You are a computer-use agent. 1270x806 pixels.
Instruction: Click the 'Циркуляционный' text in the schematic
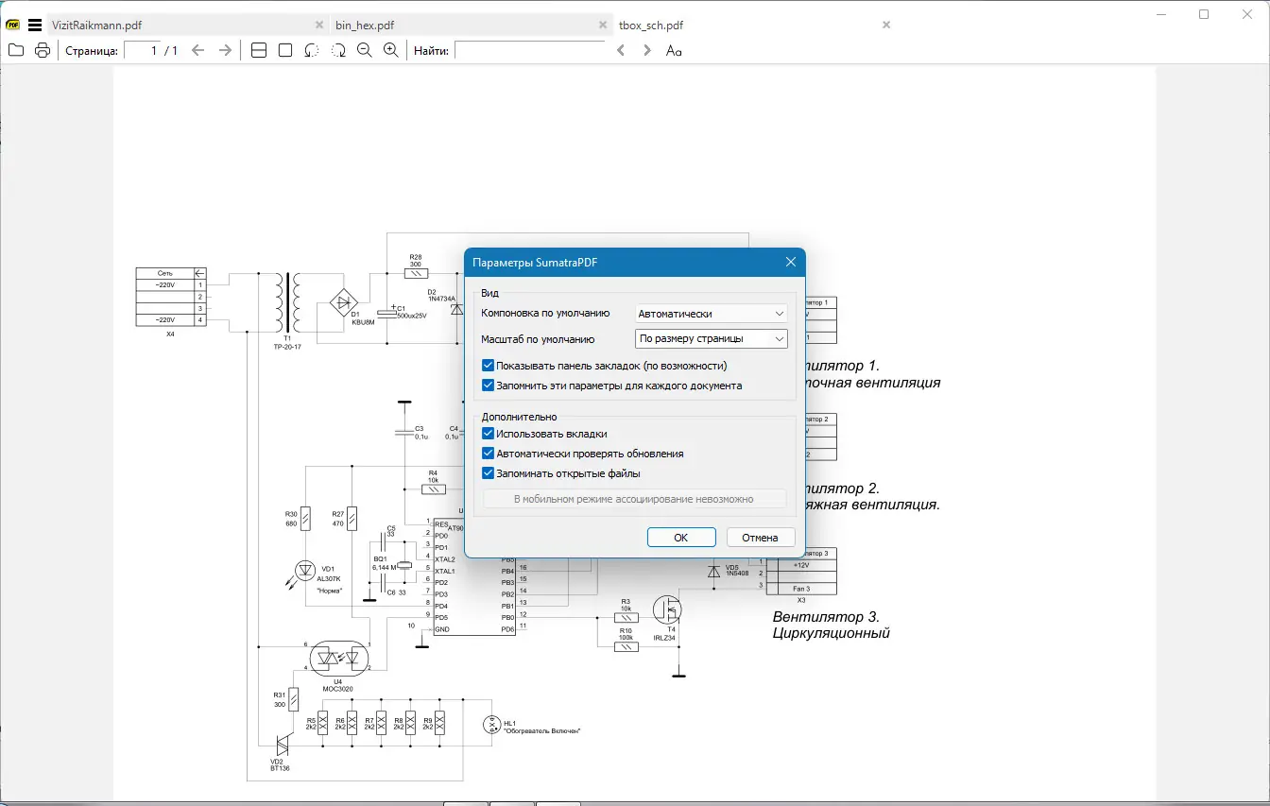pos(832,633)
